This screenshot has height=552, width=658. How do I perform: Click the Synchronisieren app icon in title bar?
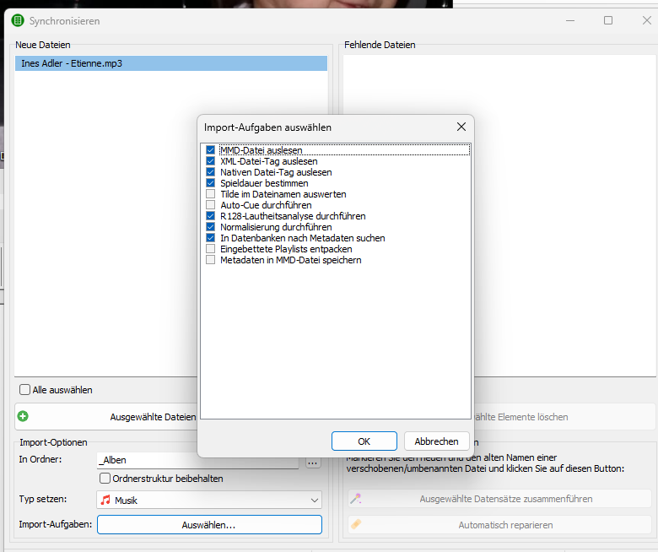coord(17,19)
